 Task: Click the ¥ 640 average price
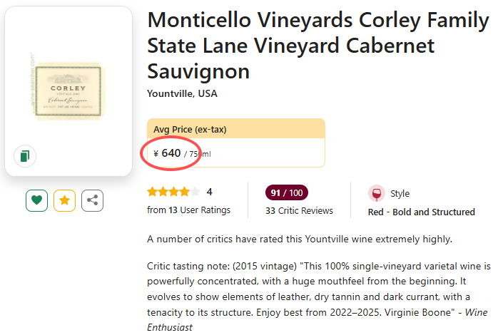tap(168, 153)
